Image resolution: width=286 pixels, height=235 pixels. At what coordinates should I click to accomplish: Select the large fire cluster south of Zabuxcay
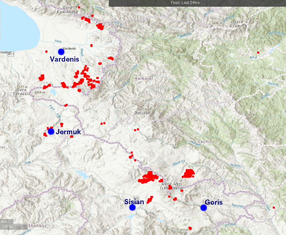188,173
